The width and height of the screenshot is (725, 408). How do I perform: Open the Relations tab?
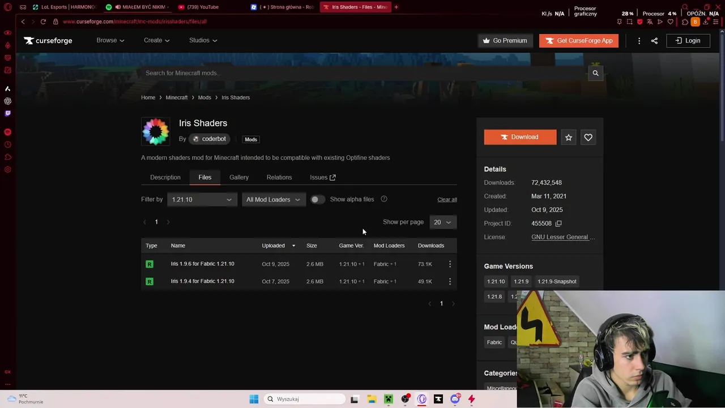279,177
